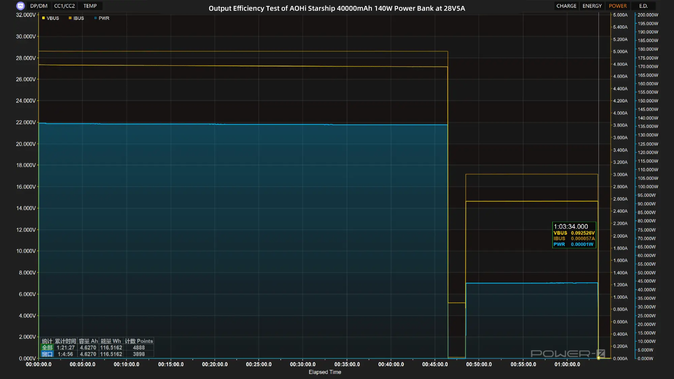Switch to the CC1/CC2 tab

pyautogui.click(x=65, y=6)
